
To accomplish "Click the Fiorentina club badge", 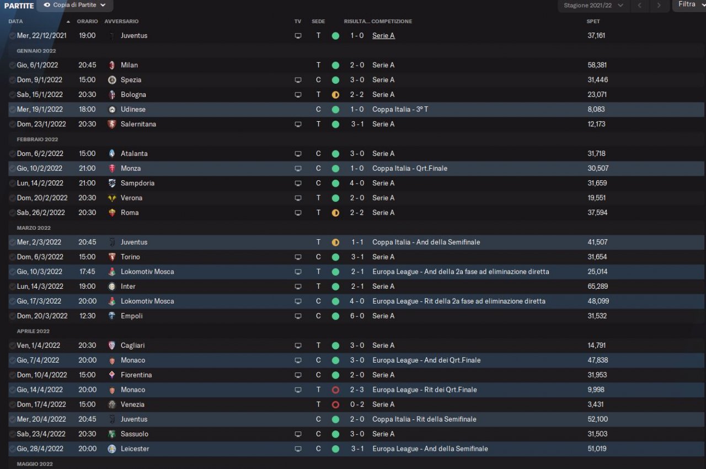I will click(112, 375).
